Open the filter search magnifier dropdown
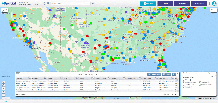218x103 pixels. (209, 73)
